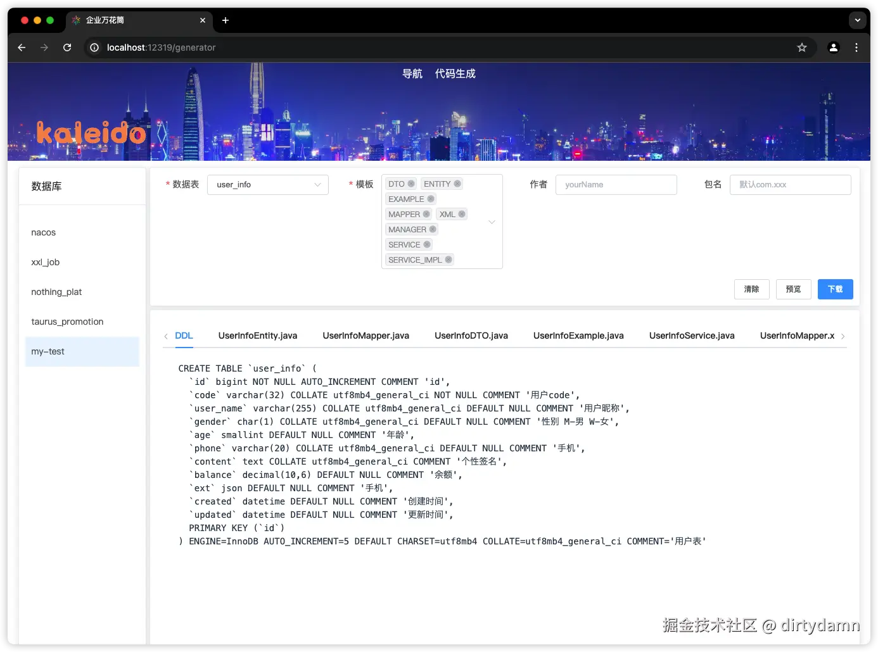Click the 清除 clear button
This screenshot has width=878, height=652.
752,289
